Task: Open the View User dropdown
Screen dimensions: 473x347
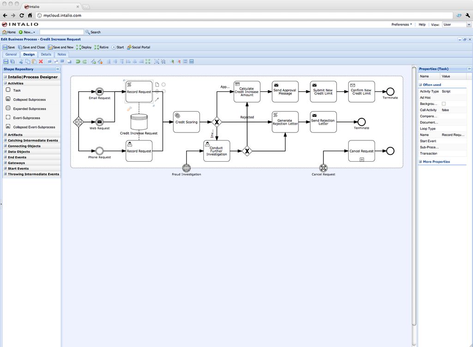Action: click(457, 24)
